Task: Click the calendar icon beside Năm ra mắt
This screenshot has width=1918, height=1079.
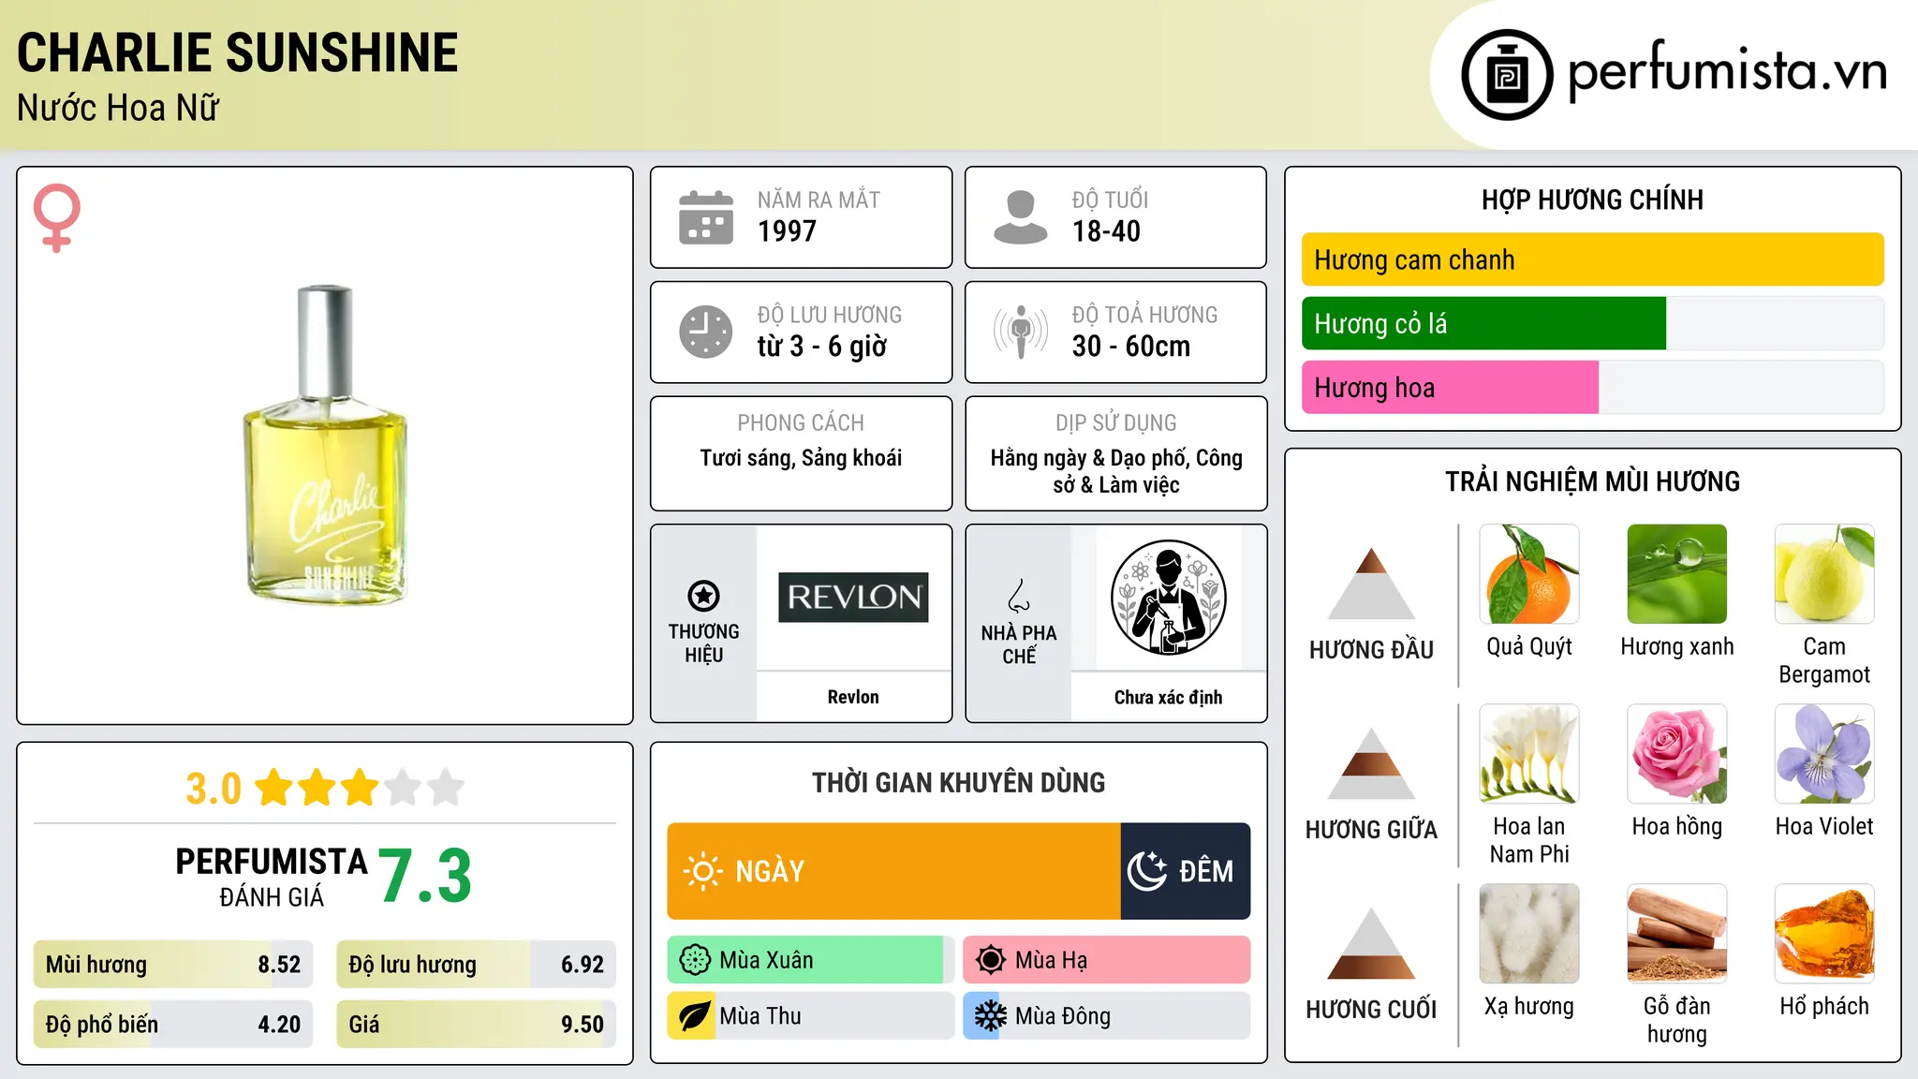Action: click(x=706, y=217)
